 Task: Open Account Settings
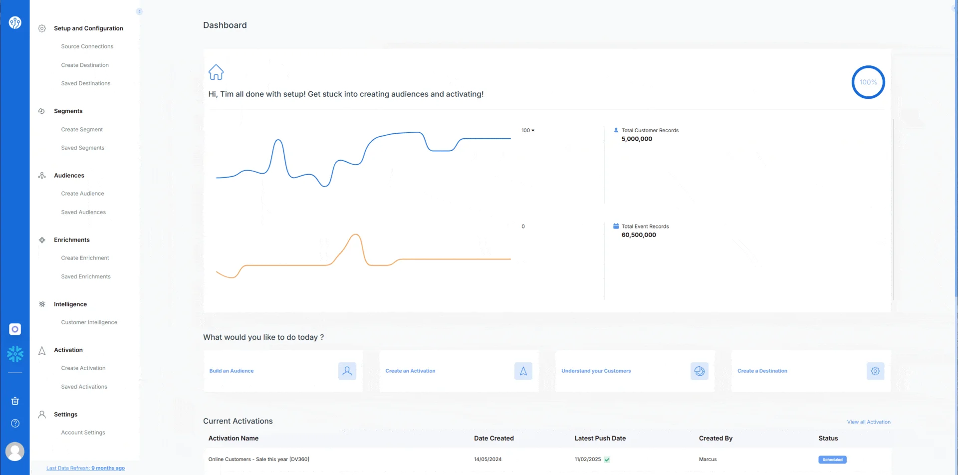[x=83, y=433]
